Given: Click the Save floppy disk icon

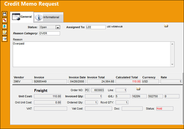Looking at the screenshot, I should tap(5, 14).
